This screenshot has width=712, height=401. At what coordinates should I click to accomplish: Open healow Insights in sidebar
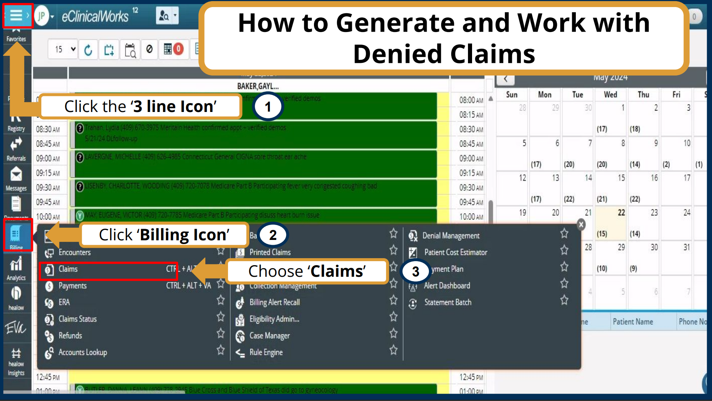point(16,362)
